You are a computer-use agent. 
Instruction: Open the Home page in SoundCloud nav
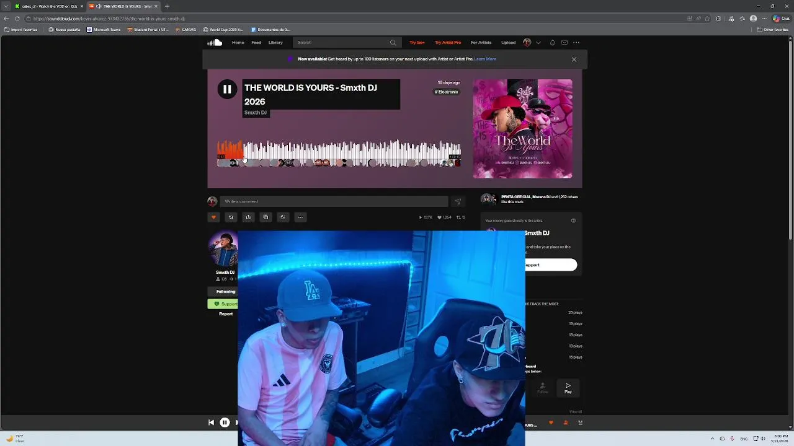coord(238,43)
